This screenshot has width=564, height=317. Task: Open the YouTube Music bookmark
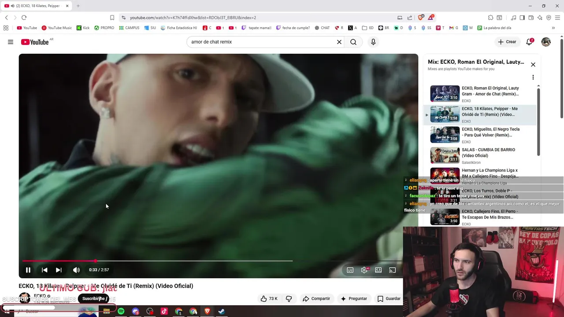pyautogui.click(x=57, y=28)
